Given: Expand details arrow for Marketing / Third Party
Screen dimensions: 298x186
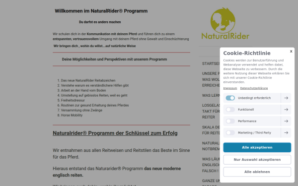Looking at the screenshot, I should coord(286,132).
